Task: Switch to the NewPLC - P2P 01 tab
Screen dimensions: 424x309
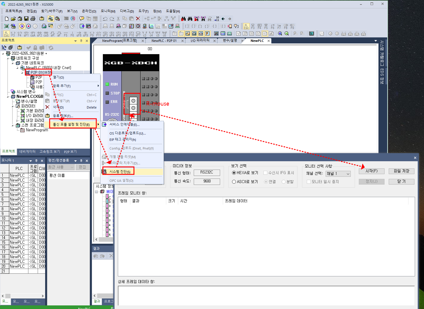Action: tap(164, 41)
